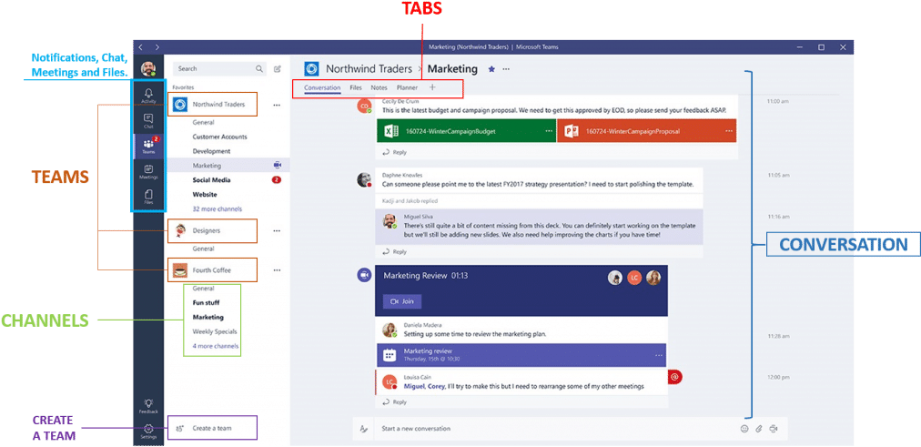Click the user profile avatar
This screenshot has height=447, width=921.
click(x=148, y=68)
